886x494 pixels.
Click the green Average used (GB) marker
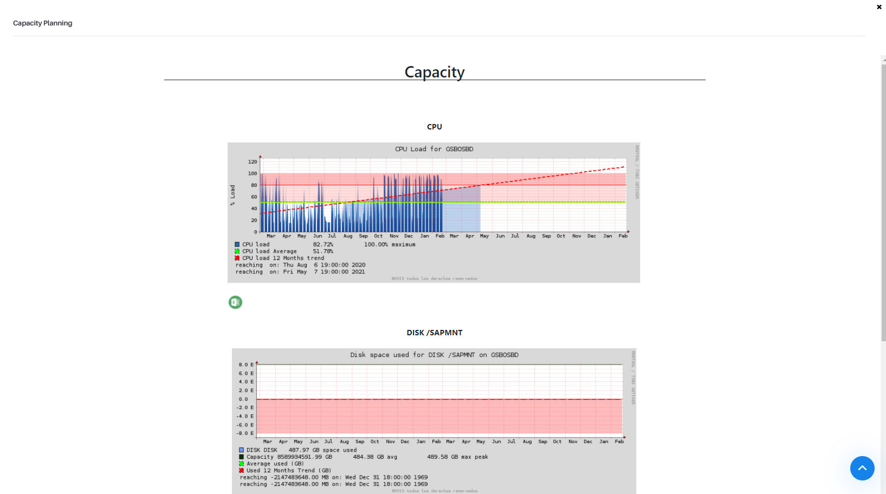[x=241, y=464]
